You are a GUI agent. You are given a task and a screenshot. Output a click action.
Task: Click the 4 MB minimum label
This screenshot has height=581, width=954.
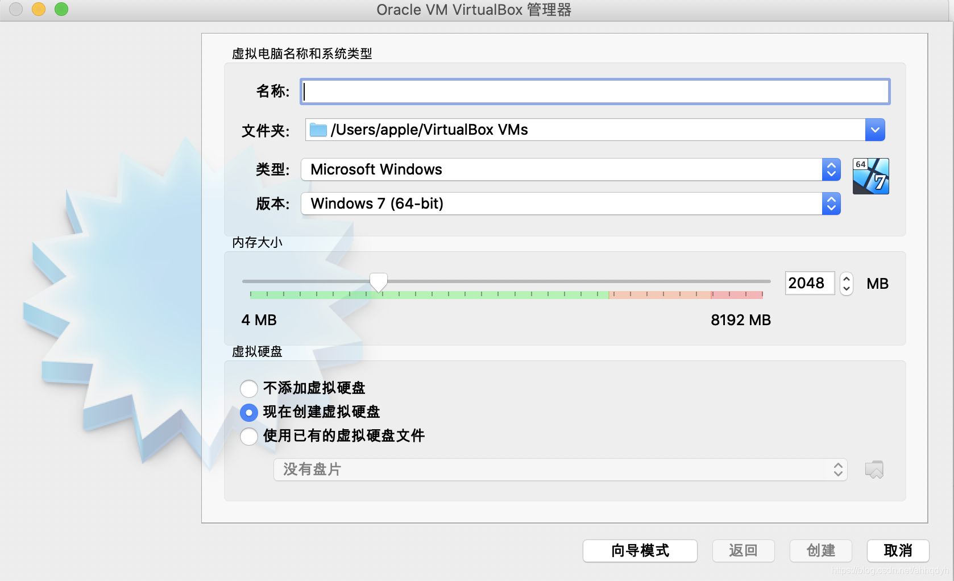(259, 320)
